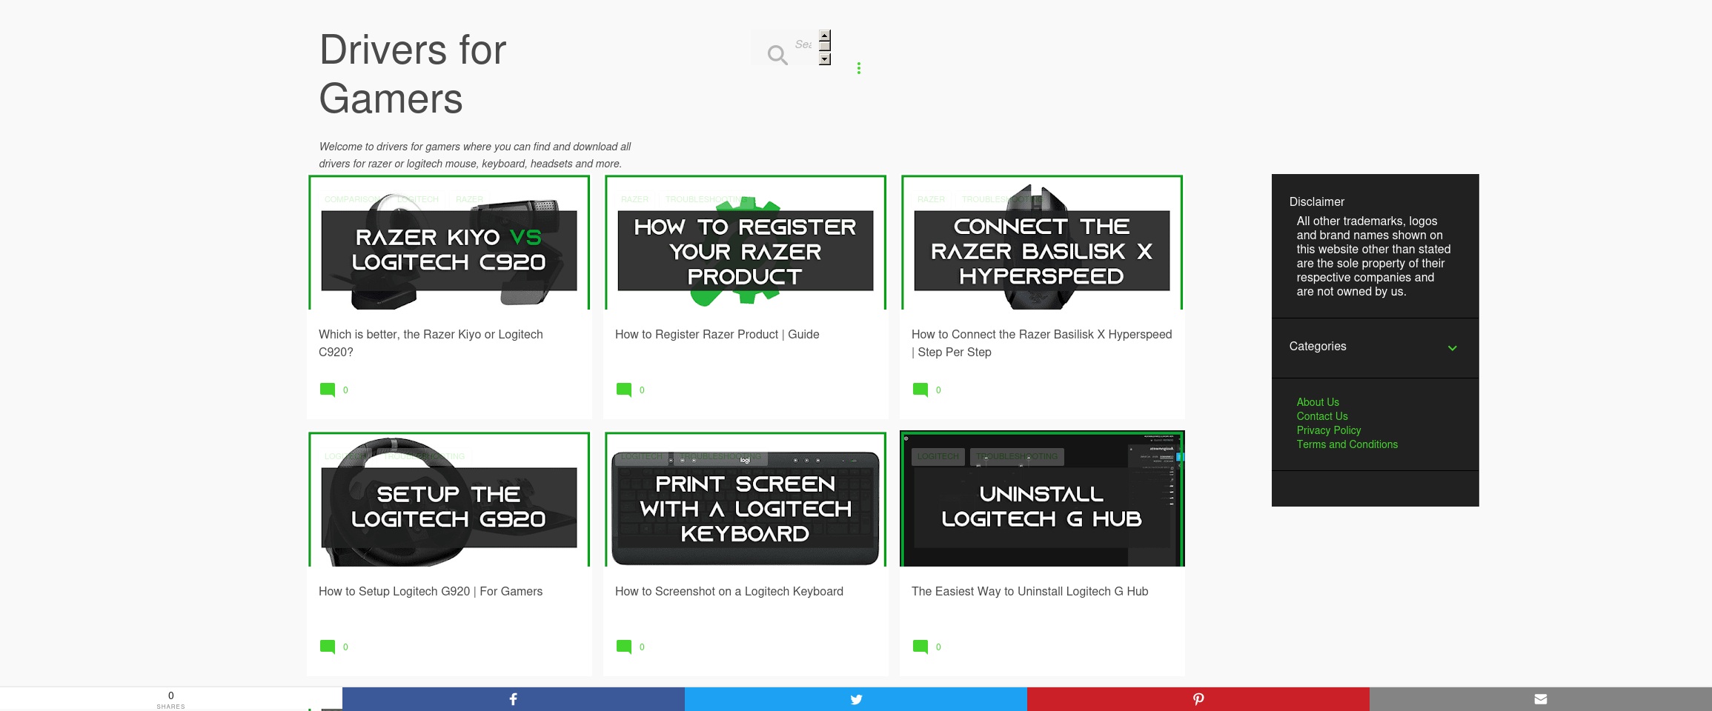Open comments for Screenshot on Logitech Keyboard post

pos(631,647)
